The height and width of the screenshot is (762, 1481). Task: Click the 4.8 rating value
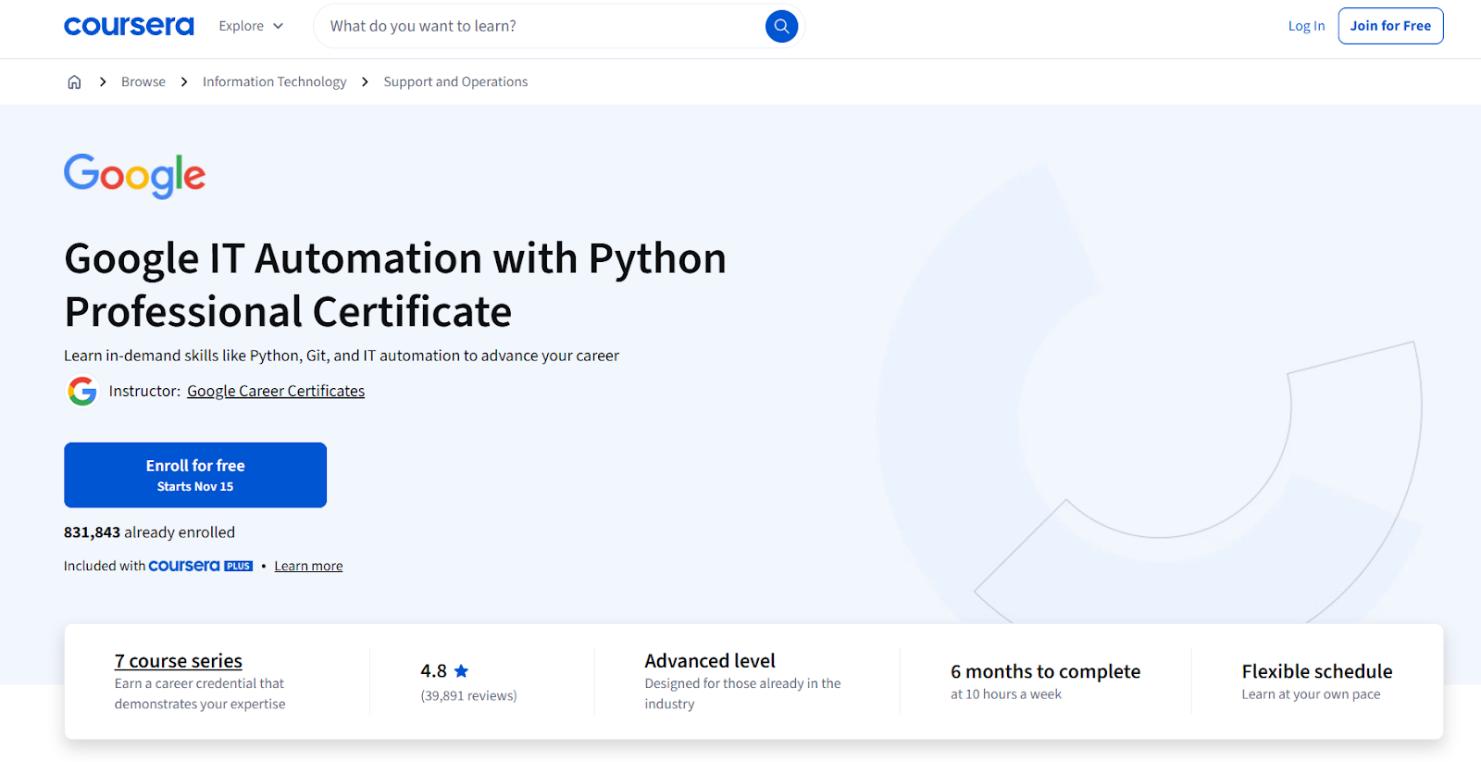point(433,671)
